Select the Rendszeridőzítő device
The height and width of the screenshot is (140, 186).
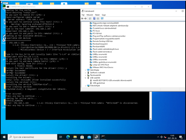click(x=99, y=46)
